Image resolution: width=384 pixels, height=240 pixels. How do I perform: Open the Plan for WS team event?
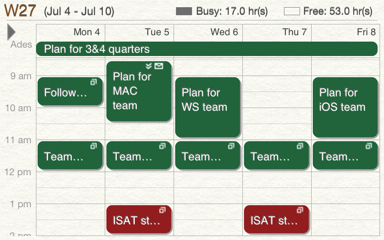coord(208,107)
